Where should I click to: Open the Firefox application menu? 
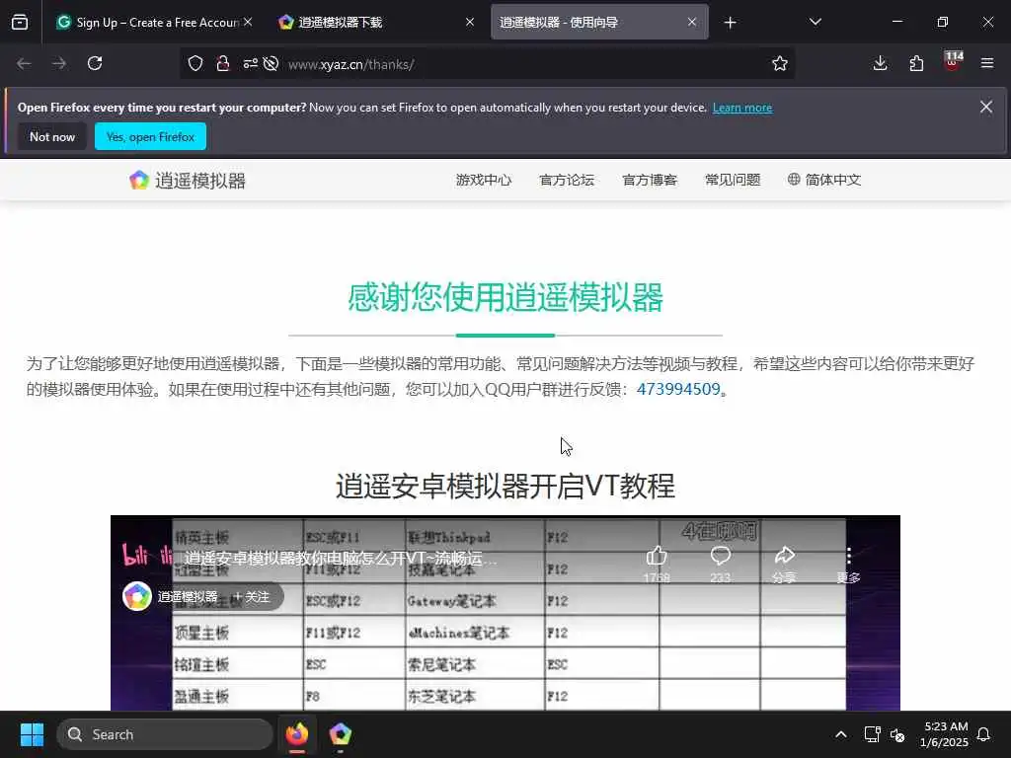tap(987, 63)
